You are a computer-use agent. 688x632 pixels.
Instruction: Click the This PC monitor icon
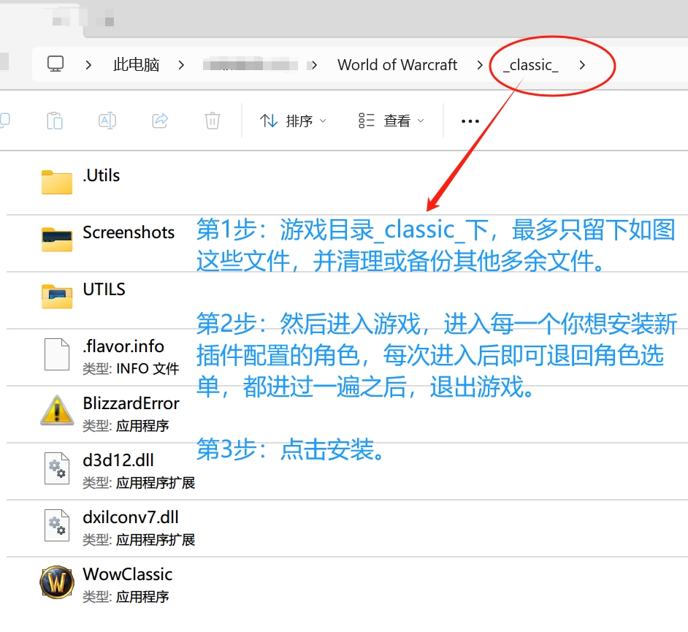(x=56, y=64)
